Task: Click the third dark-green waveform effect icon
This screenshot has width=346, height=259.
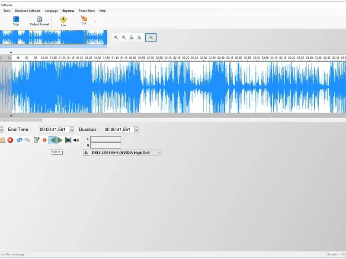Action: point(68,140)
